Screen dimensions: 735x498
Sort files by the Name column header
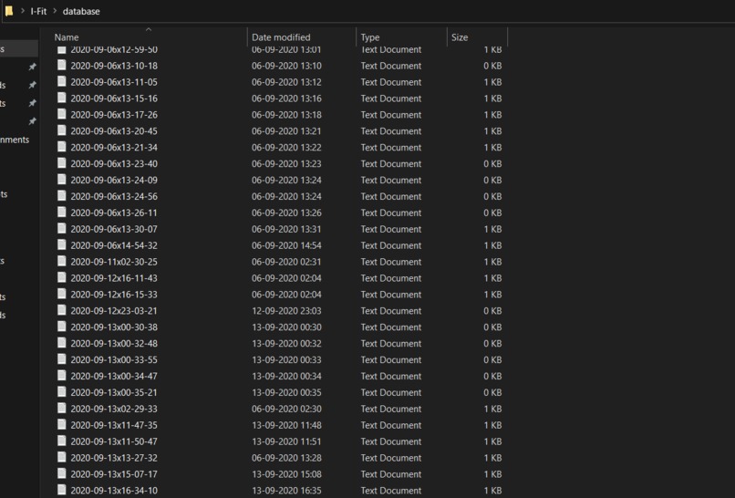tap(67, 37)
